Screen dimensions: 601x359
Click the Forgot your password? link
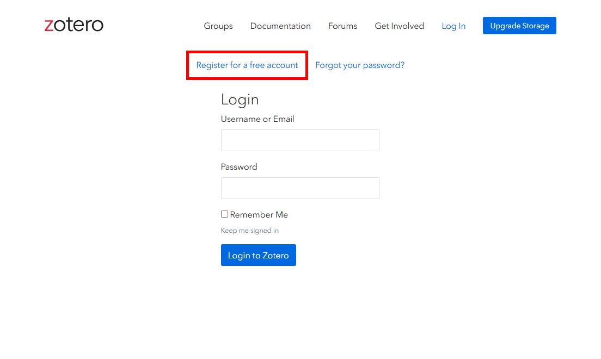[x=360, y=65]
